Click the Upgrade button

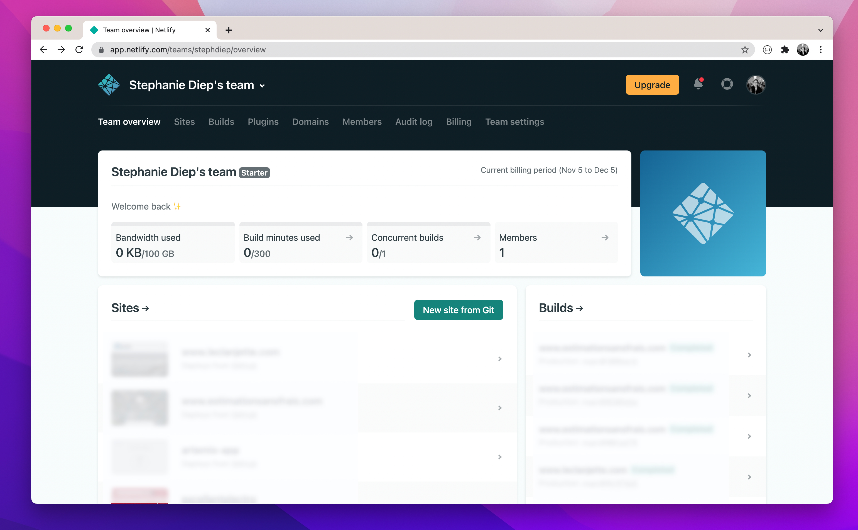coord(652,85)
